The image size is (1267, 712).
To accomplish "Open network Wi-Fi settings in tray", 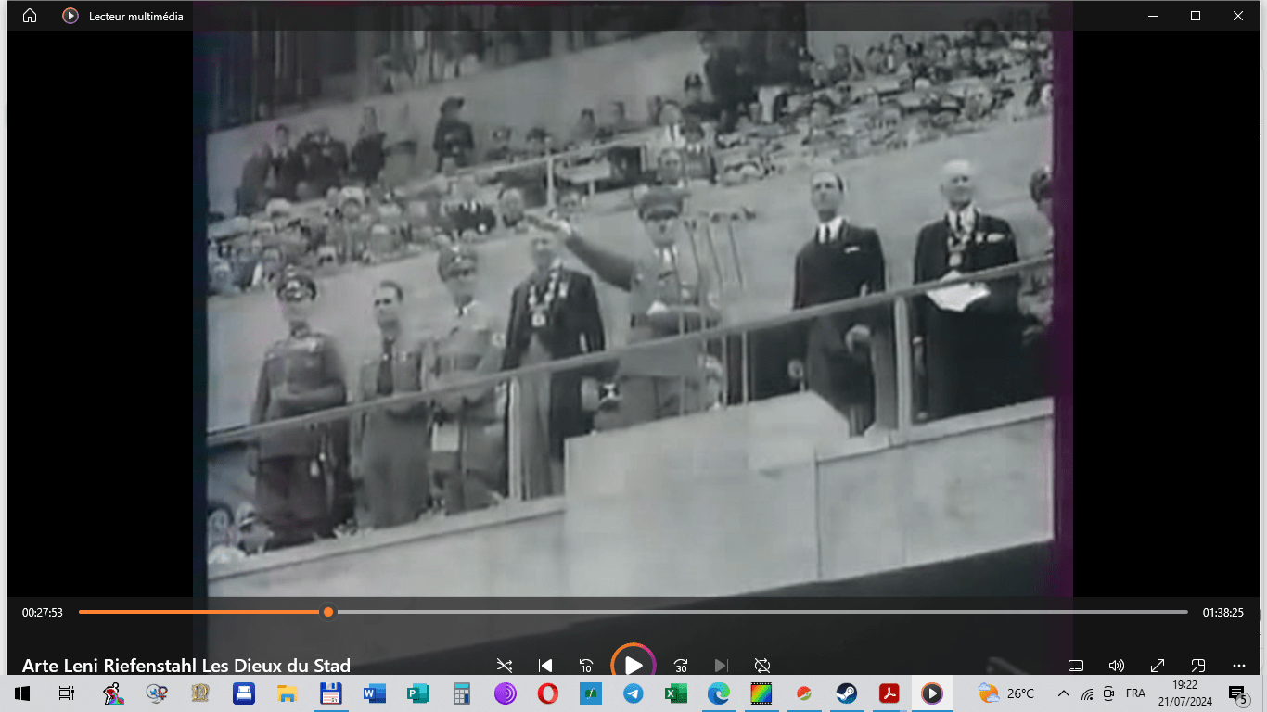I will [1087, 693].
